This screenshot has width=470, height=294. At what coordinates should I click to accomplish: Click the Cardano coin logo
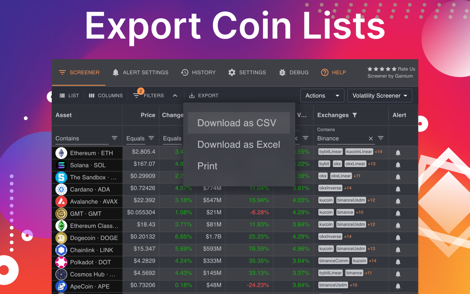click(x=61, y=189)
